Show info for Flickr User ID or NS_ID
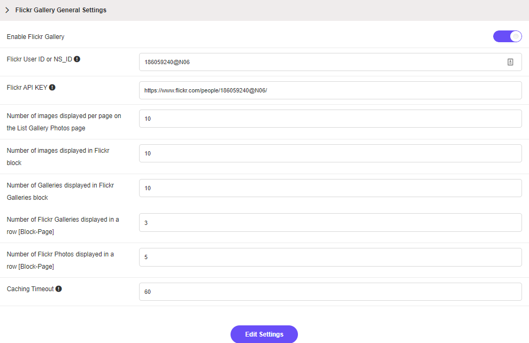 pyautogui.click(x=77, y=59)
